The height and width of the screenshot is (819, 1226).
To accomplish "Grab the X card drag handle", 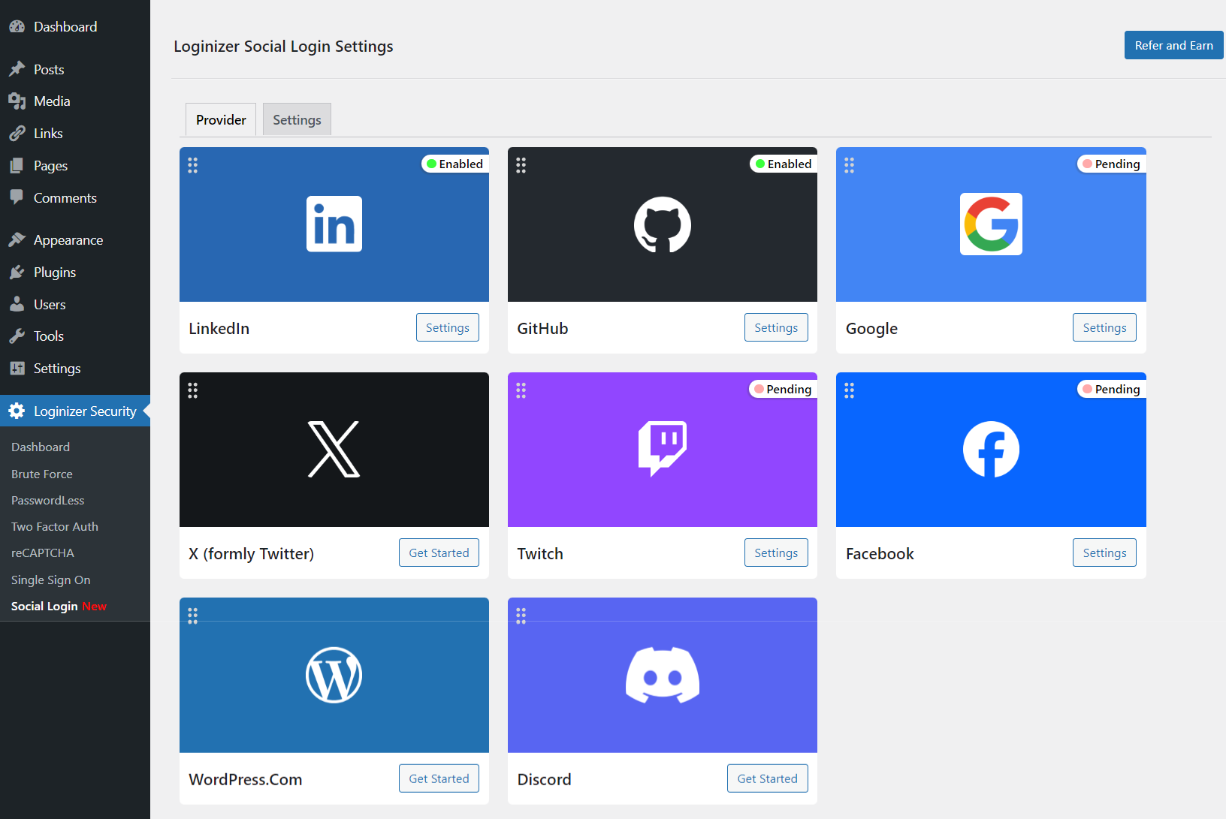I will point(193,390).
